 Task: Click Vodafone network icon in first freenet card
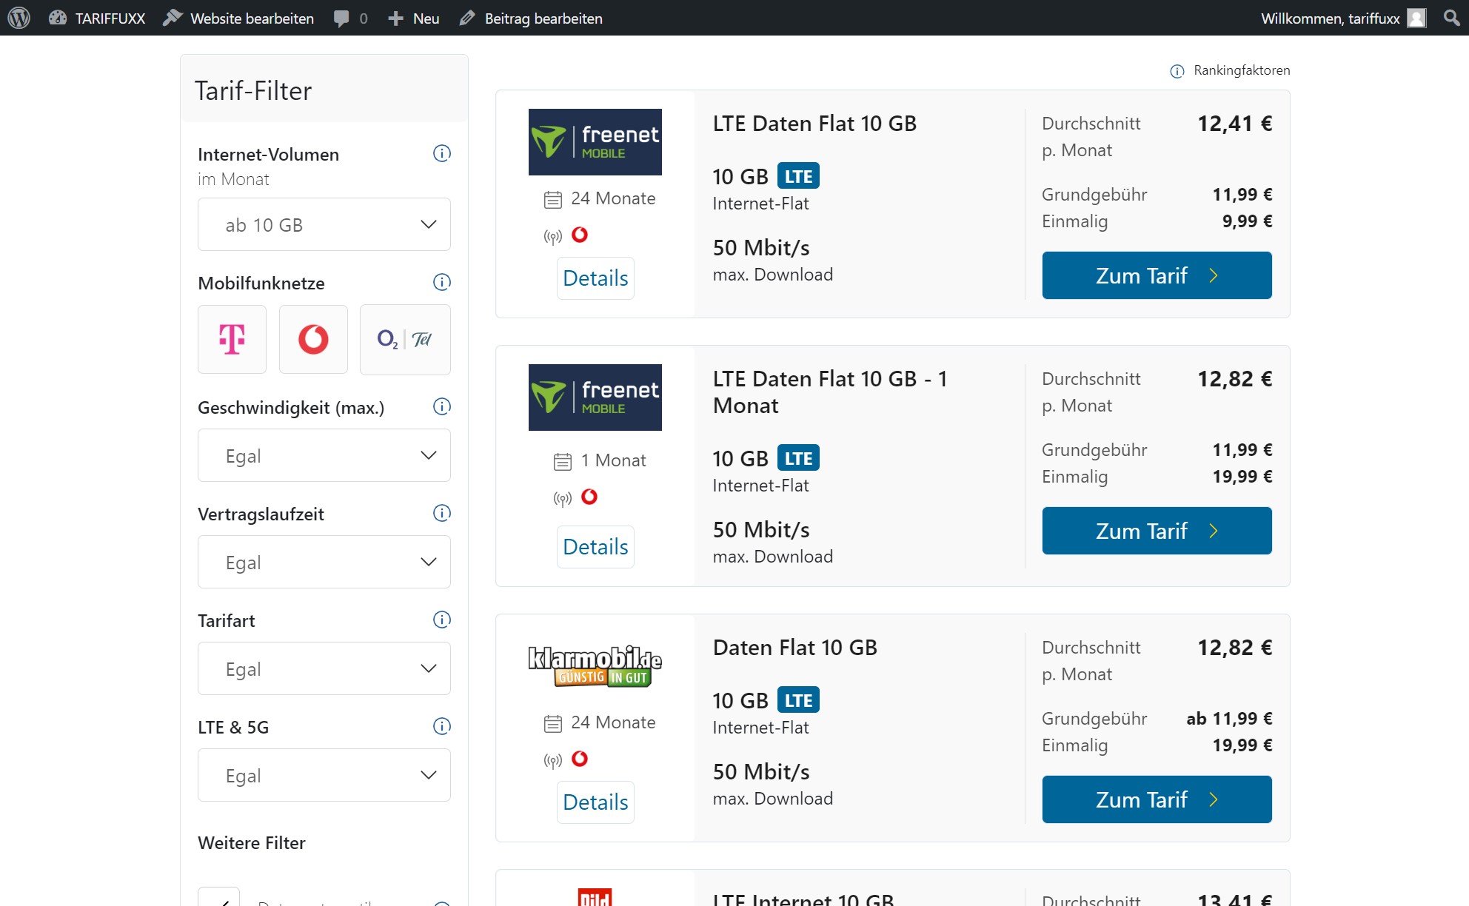coord(580,235)
